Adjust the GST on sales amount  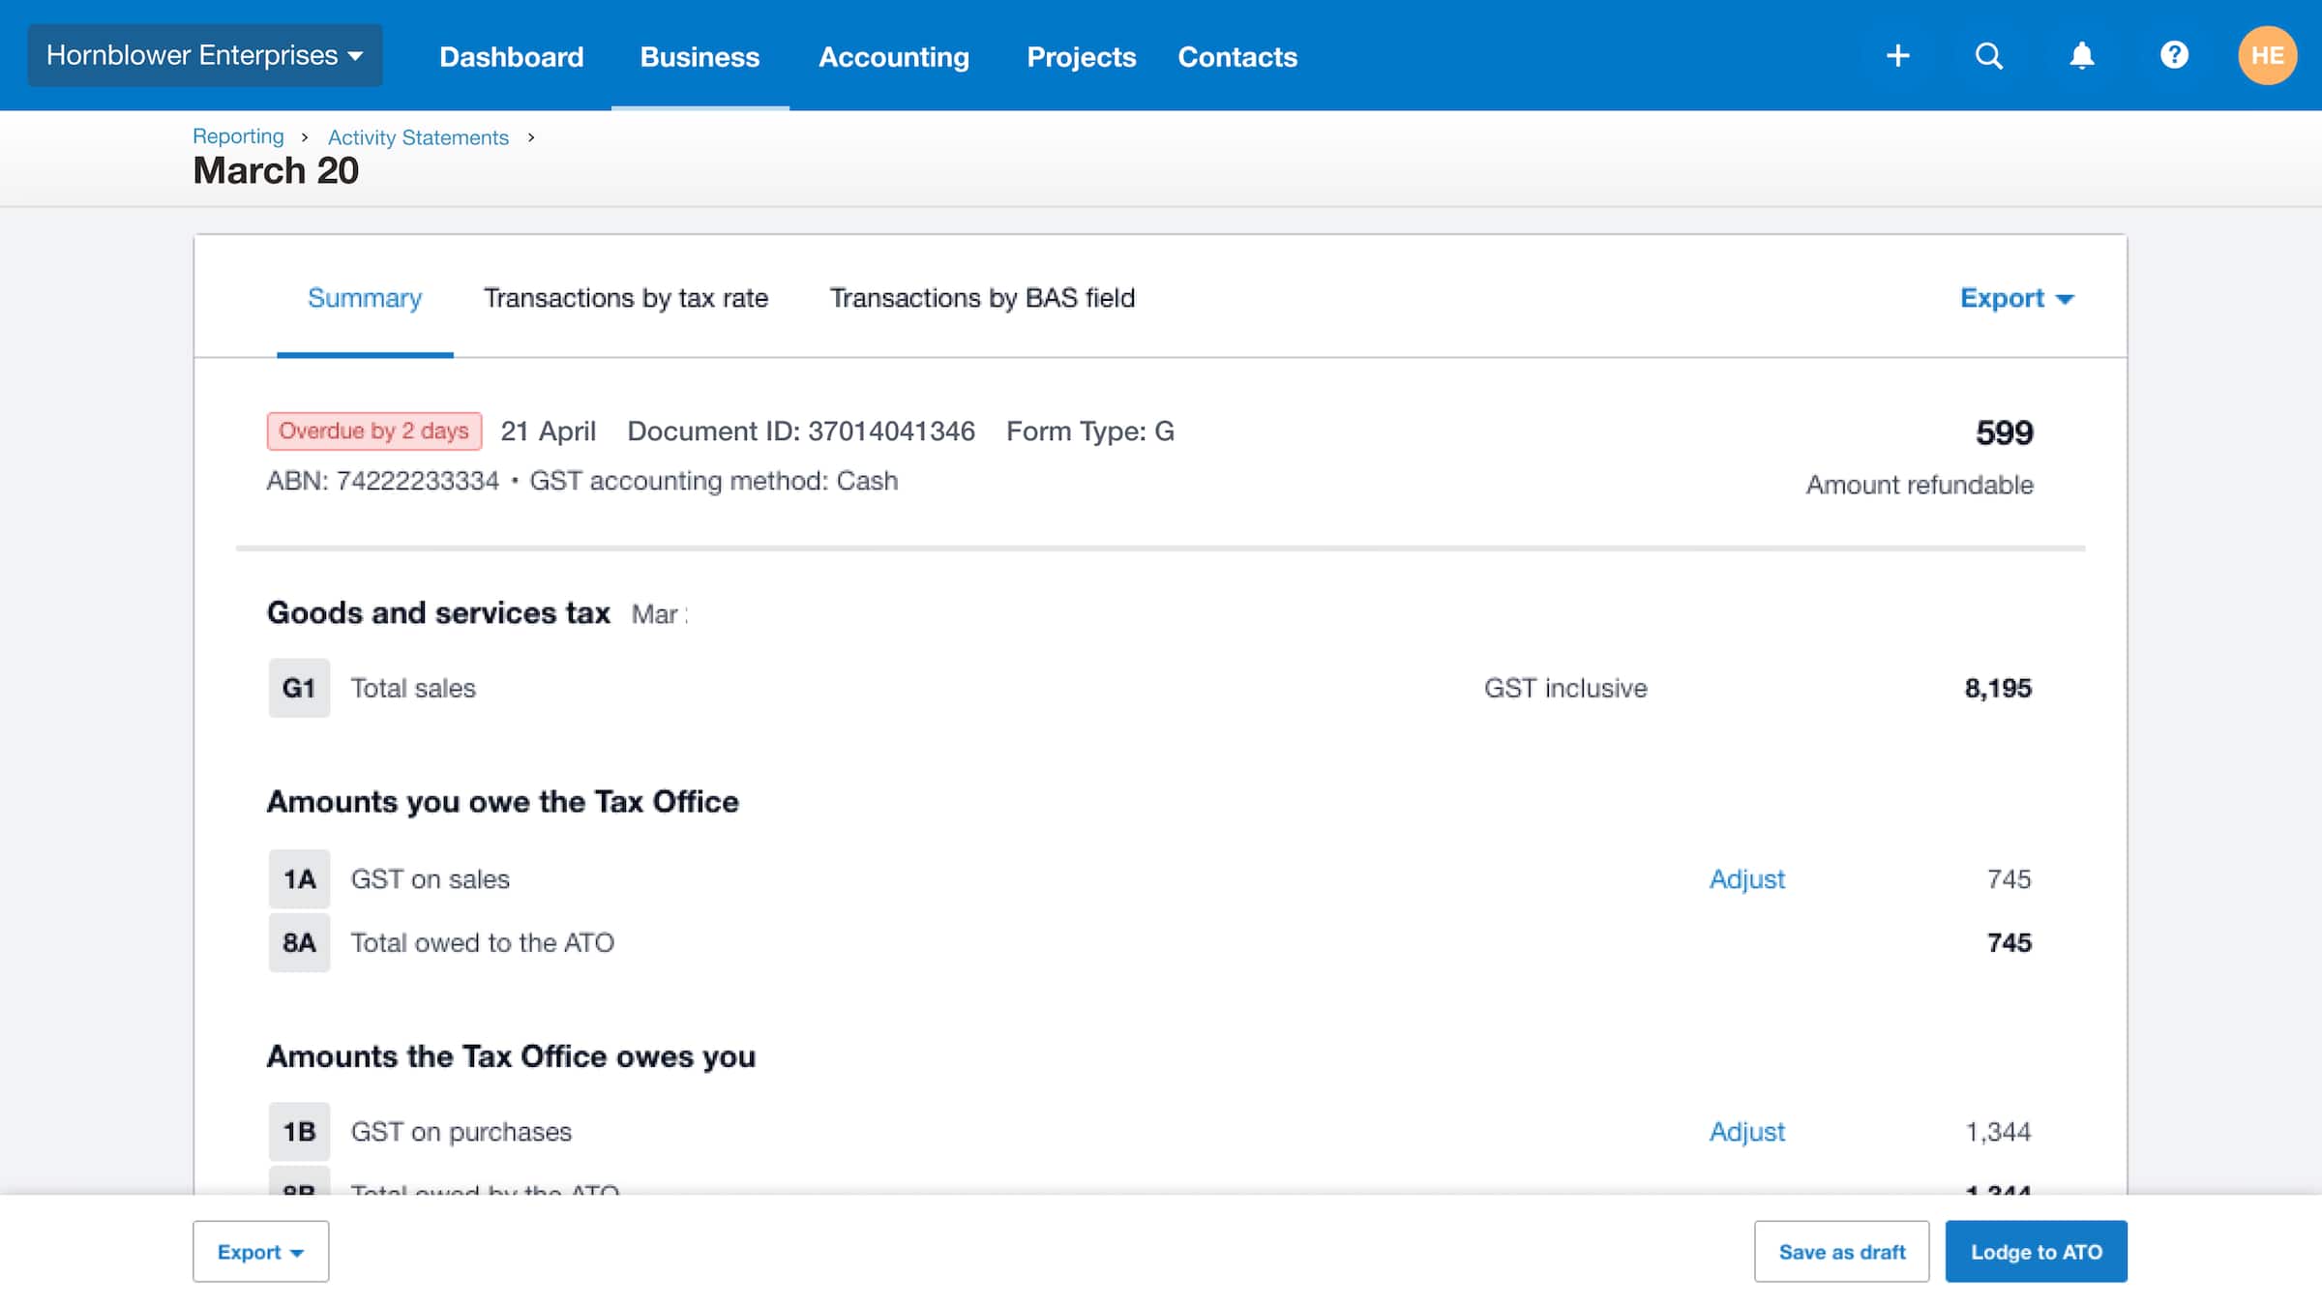1747,879
